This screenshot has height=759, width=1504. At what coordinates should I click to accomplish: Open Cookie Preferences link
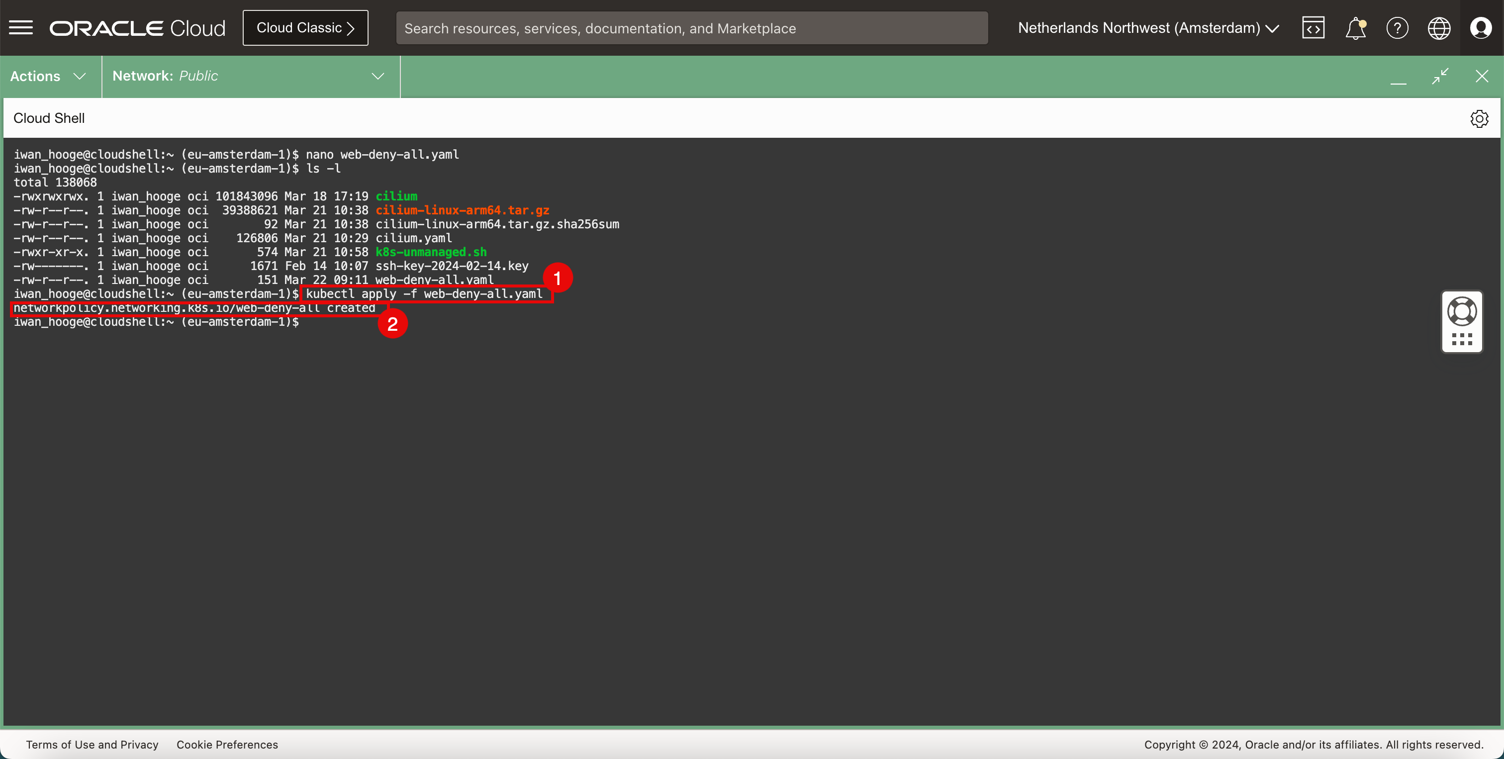(227, 745)
